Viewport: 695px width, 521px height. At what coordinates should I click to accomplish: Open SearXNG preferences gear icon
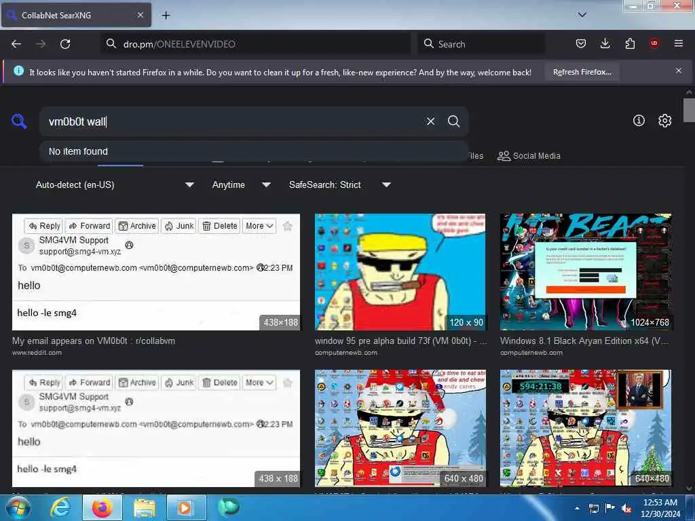coord(664,121)
